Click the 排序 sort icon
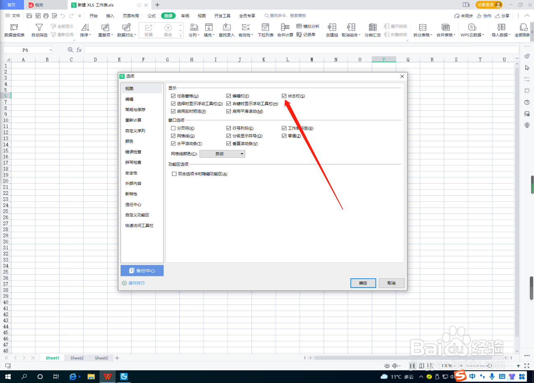The height and width of the screenshot is (383, 534). coord(85,27)
